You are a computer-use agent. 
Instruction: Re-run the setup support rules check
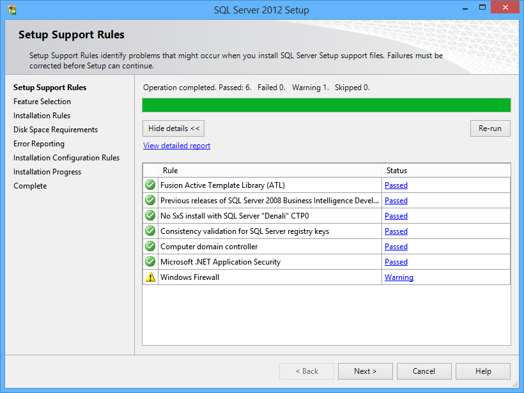click(x=490, y=128)
